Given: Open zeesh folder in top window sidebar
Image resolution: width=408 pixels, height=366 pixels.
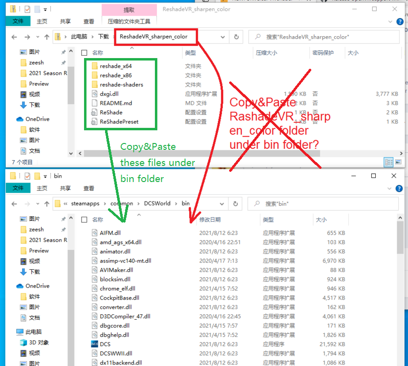Looking at the screenshot, I should [36, 62].
